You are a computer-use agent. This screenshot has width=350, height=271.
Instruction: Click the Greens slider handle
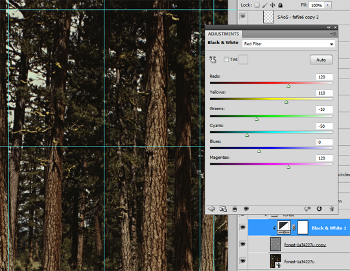point(257,119)
